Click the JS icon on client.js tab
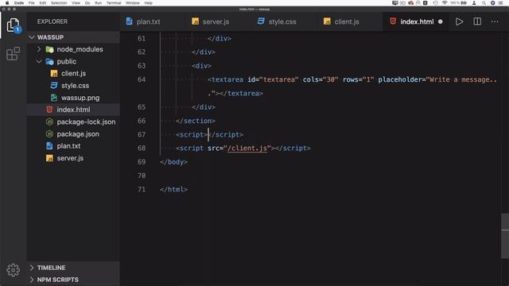The width and height of the screenshot is (509, 286). pos(327,21)
